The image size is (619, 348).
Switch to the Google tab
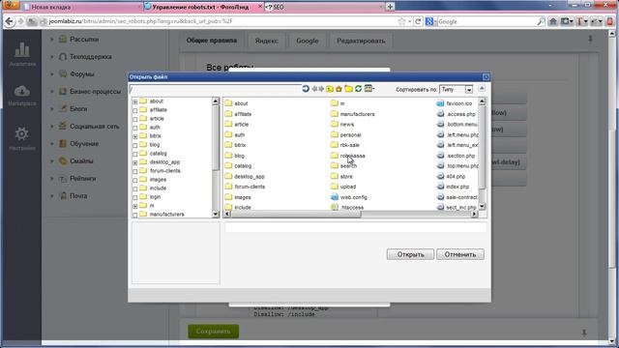308,41
